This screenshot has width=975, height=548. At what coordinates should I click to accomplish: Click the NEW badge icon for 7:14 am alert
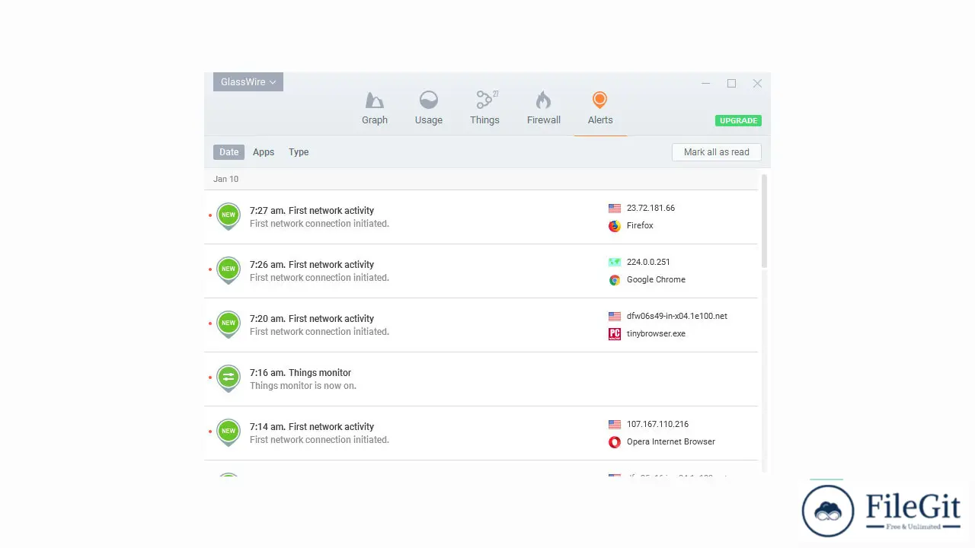click(x=229, y=432)
